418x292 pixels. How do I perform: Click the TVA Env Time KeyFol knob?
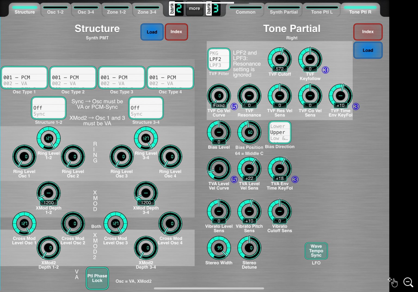tap(280, 169)
